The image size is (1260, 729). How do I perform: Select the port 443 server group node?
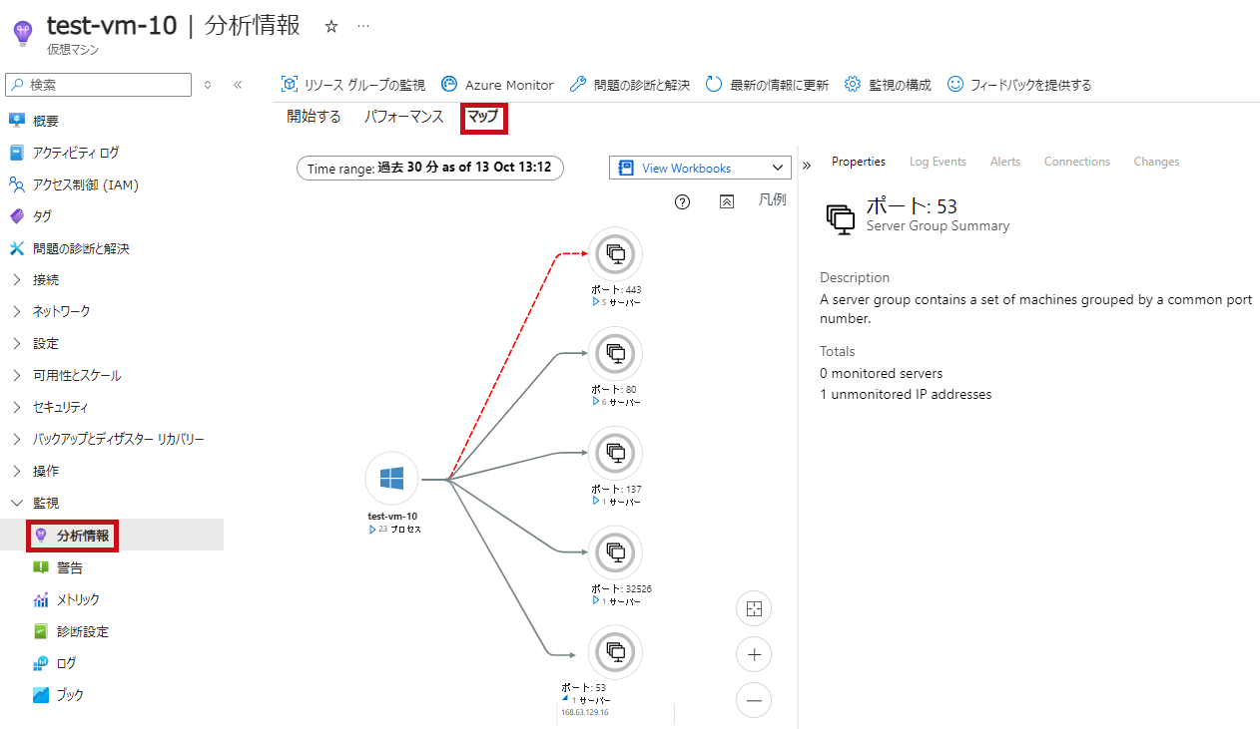(615, 254)
